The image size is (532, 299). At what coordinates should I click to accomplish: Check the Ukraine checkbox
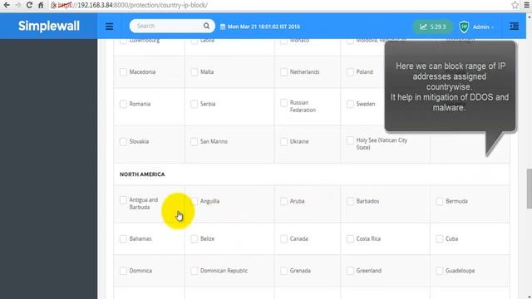pyautogui.click(x=283, y=141)
